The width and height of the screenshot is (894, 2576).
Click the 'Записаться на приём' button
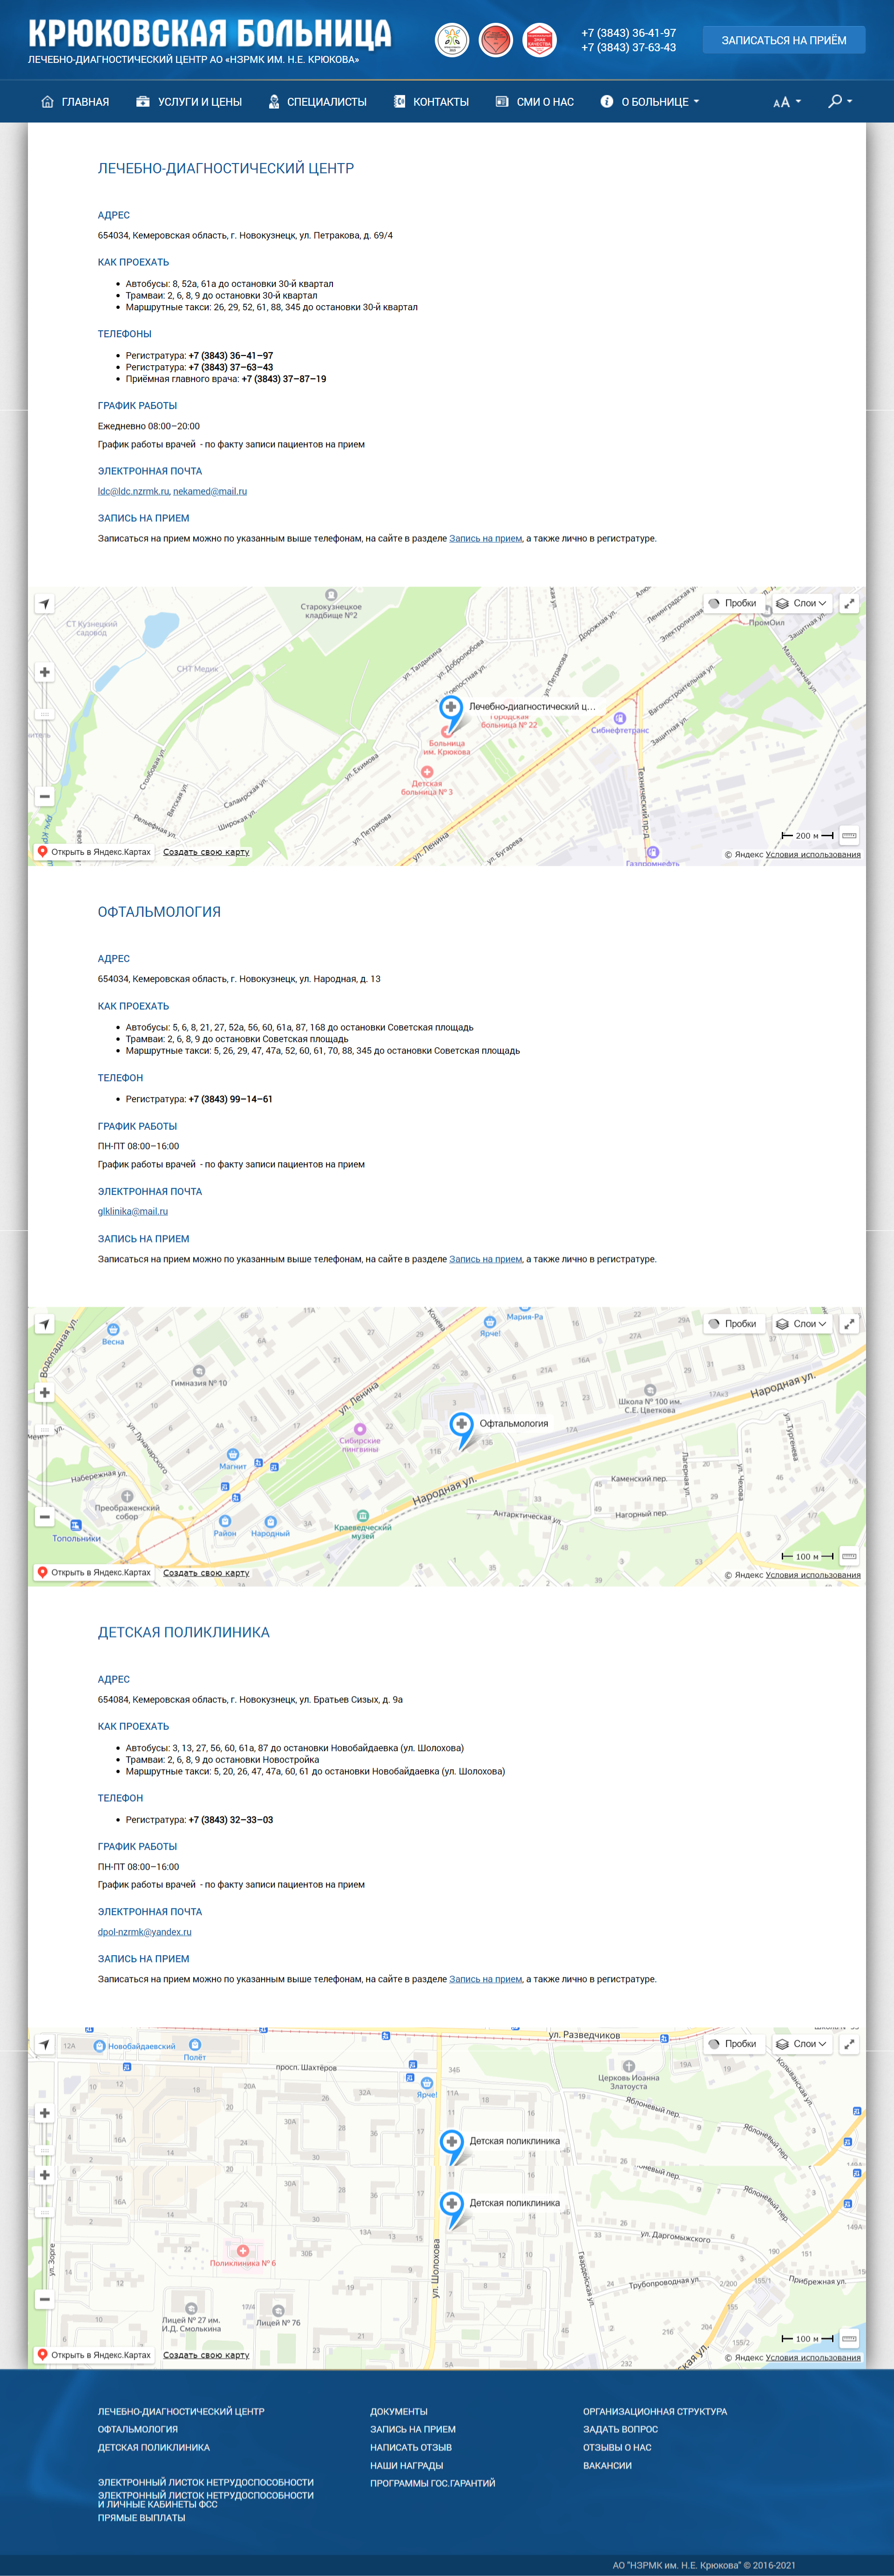pyautogui.click(x=784, y=40)
